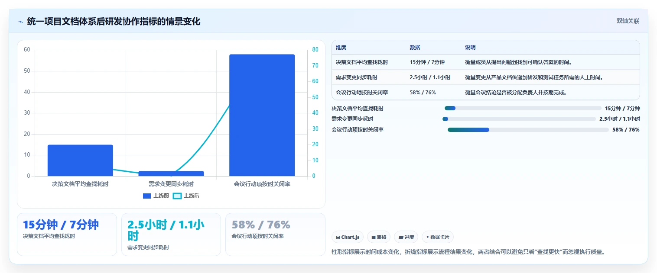Select the 需求变更同步耗时 bar in chart
The height and width of the screenshot is (273, 657).
(x=171, y=173)
